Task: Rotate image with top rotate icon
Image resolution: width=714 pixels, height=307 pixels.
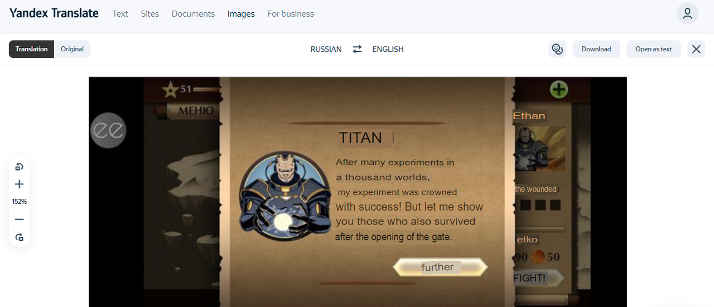Action: point(20,167)
